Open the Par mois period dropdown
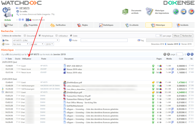The height and width of the screenshot is (124, 195). click(19, 44)
